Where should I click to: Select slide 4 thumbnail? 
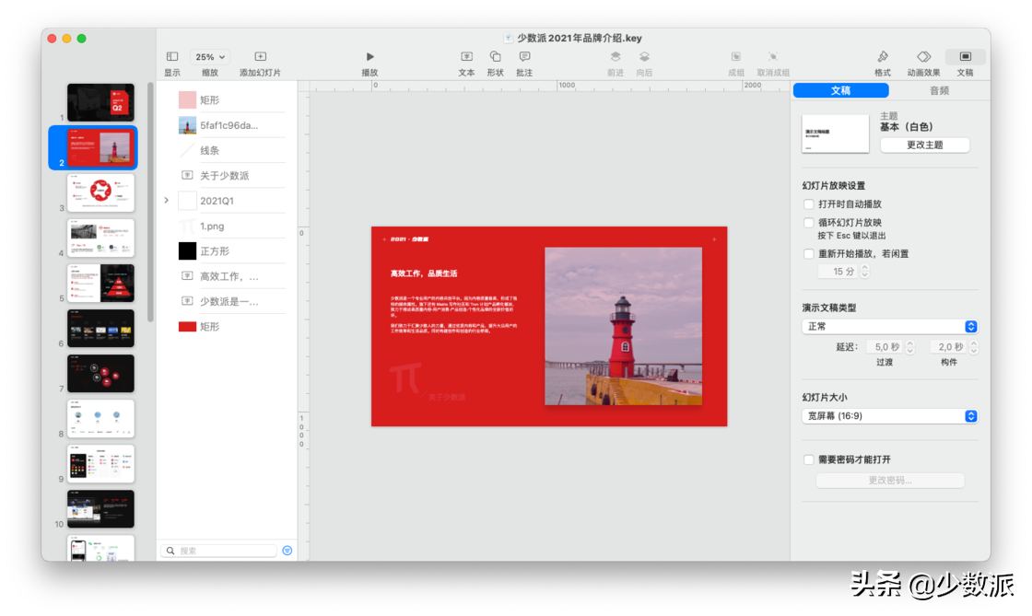point(100,238)
